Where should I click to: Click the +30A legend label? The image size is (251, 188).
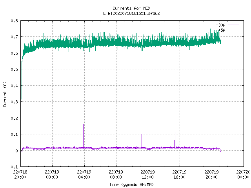(x=220, y=25)
